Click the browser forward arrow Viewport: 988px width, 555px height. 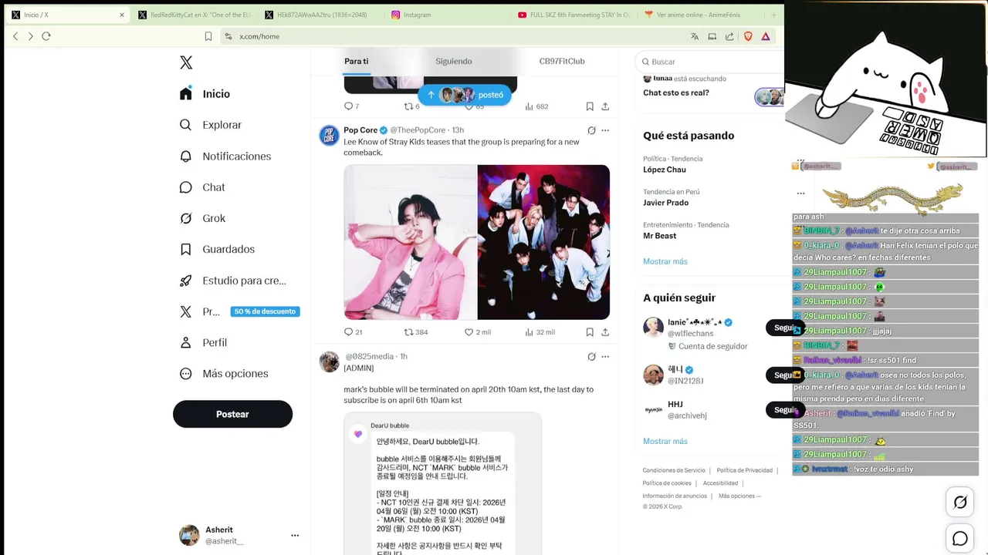(31, 36)
